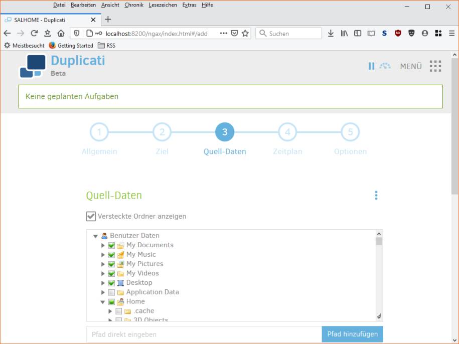Jump to step 4 Zeitplan
459x344 pixels.
point(287,132)
